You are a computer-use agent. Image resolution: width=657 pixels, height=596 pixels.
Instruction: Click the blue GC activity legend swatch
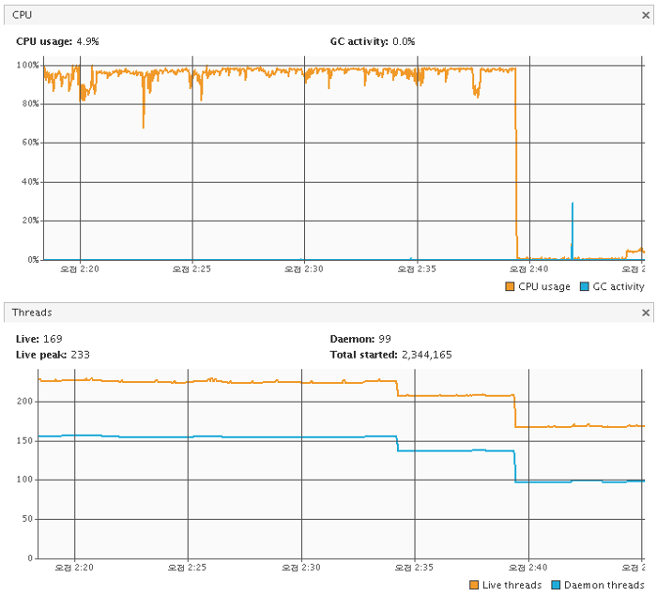coord(585,286)
